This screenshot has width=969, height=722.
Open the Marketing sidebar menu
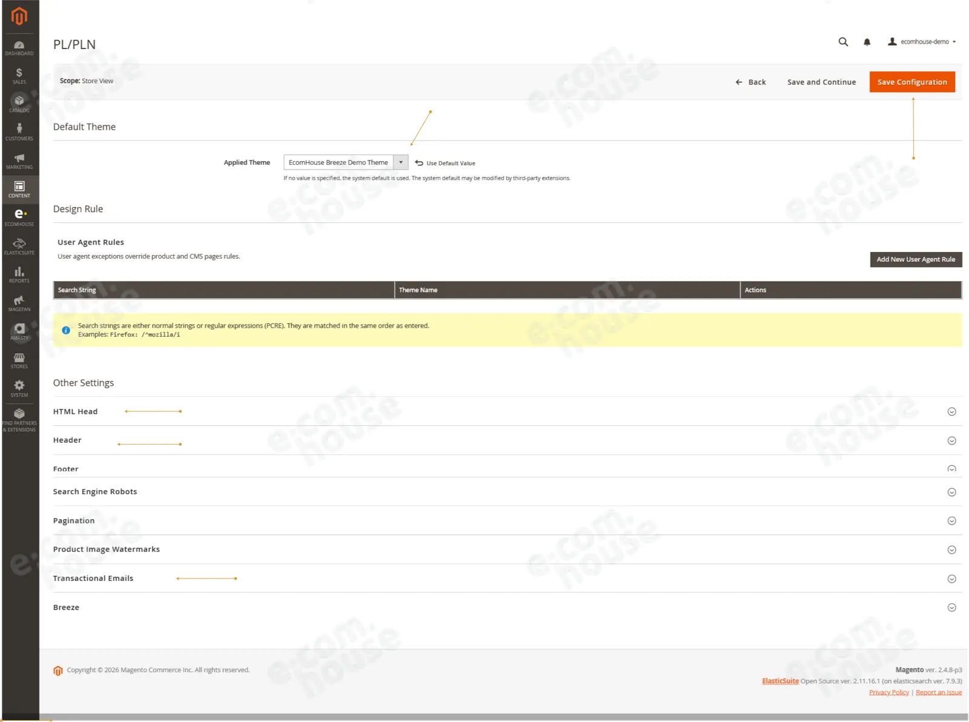tap(19, 161)
